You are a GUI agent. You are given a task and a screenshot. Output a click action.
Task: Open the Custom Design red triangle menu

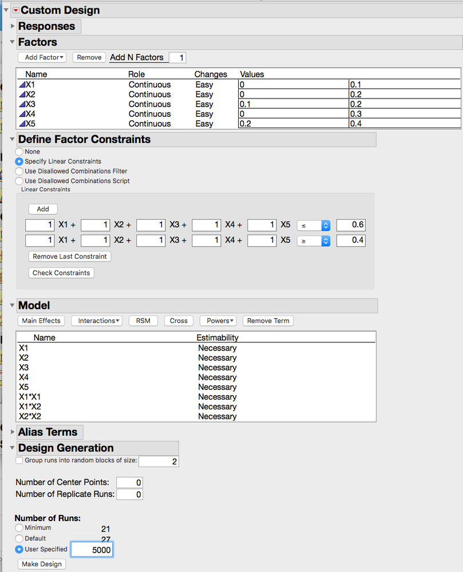tap(15, 10)
